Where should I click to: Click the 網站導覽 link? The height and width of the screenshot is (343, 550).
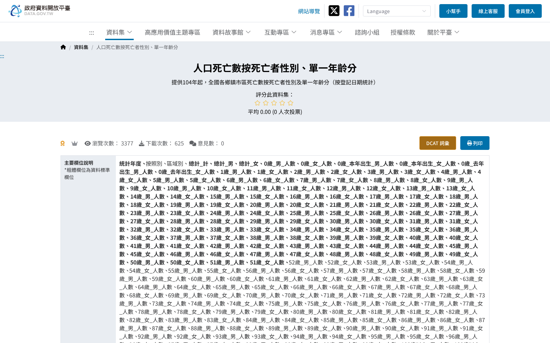pyautogui.click(x=309, y=11)
